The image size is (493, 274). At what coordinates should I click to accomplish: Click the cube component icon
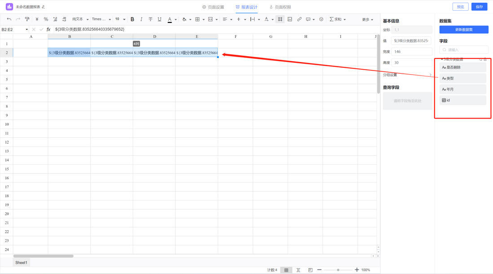pyautogui.click(x=321, y=19)
